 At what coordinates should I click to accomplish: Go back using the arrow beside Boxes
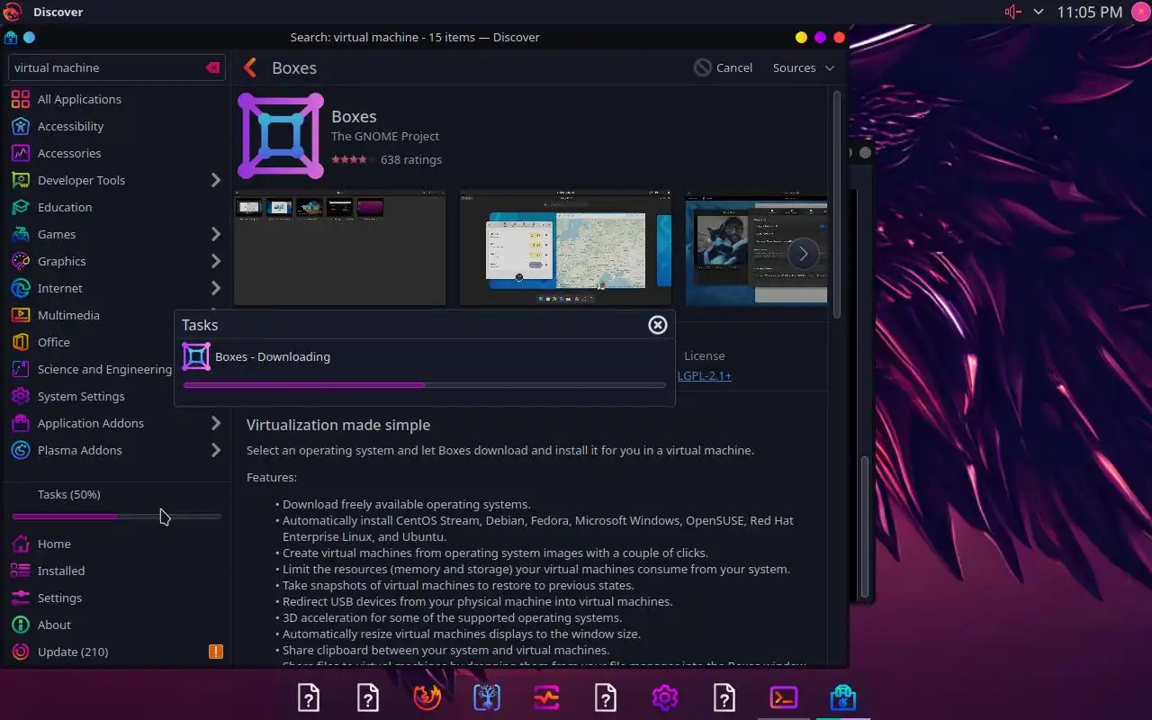(250, 67)
